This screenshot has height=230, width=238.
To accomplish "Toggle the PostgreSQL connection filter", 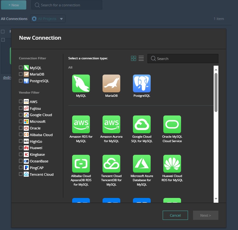I will (x=21, y=81).
